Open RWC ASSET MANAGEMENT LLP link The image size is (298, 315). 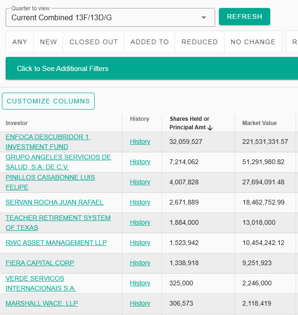[x=56, y=243]
